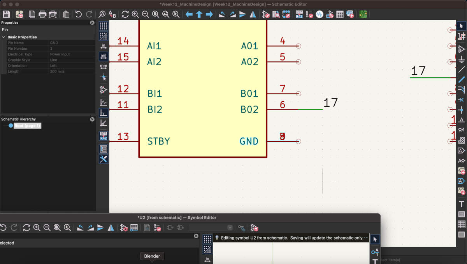Open the Find and Replace tool
This screenshot has height=264, width=467.
click(112, 14)
